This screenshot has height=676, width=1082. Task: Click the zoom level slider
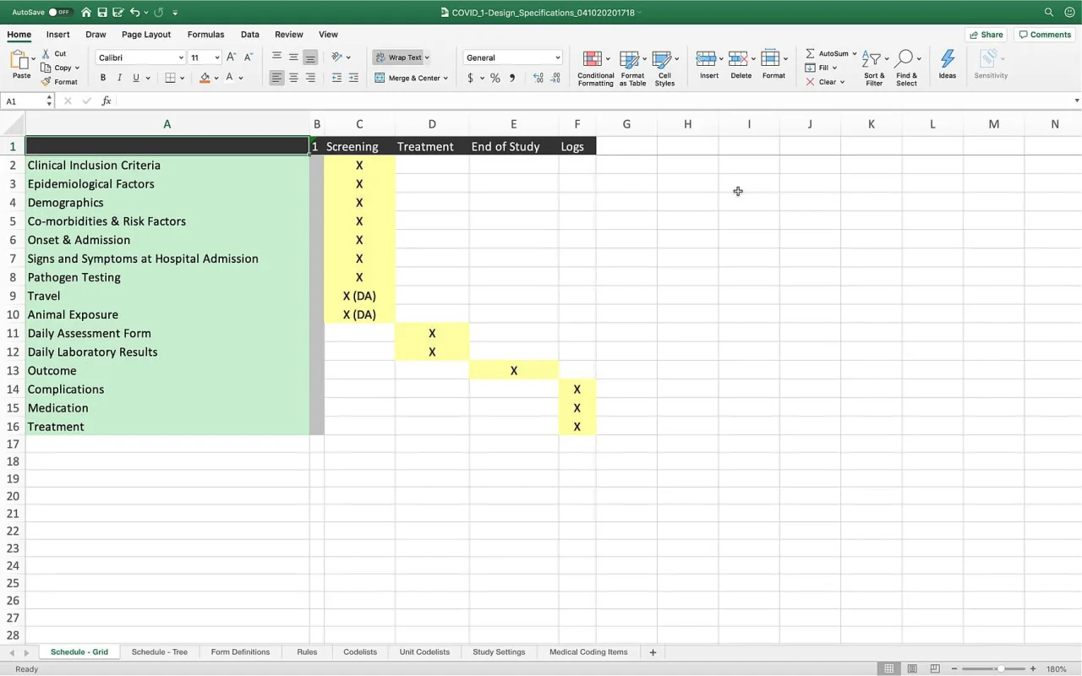(1000, 668)
